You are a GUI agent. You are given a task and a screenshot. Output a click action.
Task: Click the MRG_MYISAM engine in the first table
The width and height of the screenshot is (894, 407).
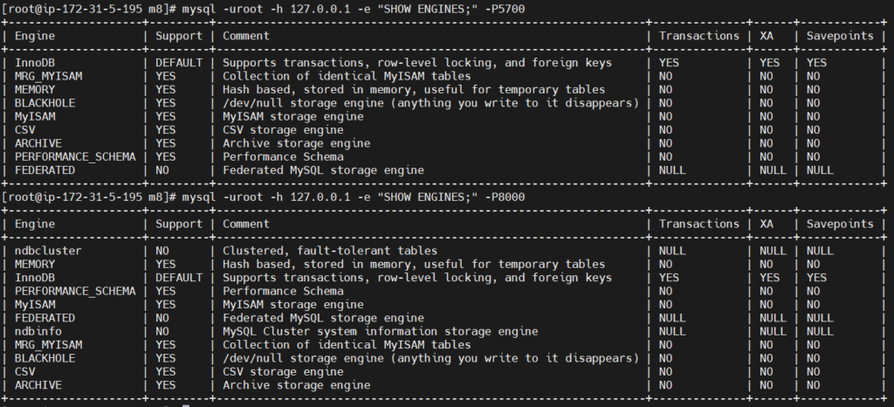[49, 76]
